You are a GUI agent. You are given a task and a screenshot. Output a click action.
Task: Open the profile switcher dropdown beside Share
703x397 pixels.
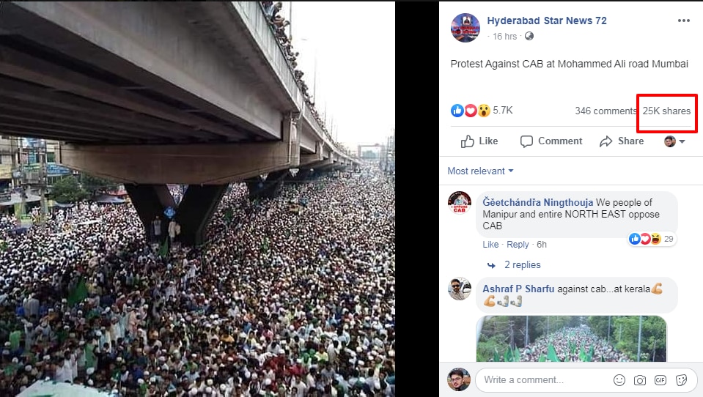coord(674,141)
